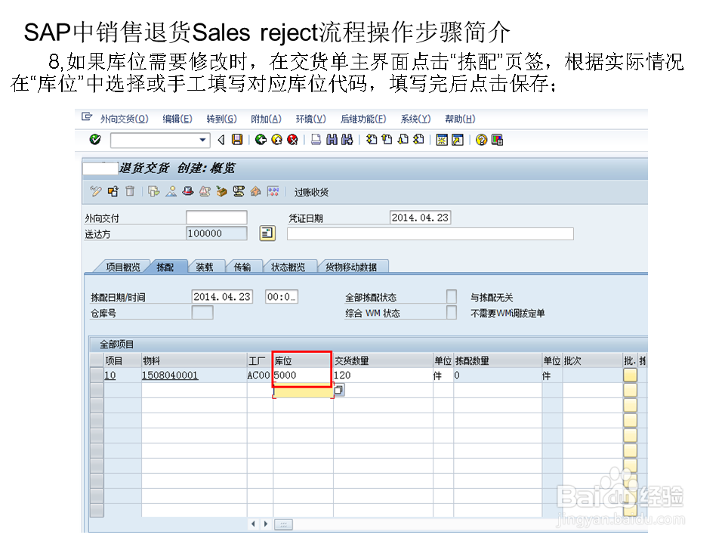
Task: Click the colored dots grid icon
Action: pos(273,191)
